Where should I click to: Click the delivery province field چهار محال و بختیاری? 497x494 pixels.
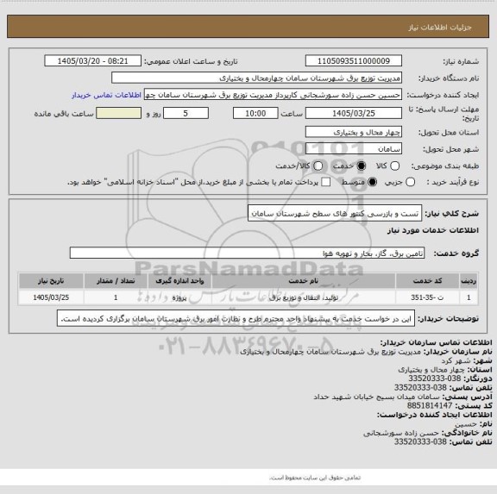[x=354, y=132]
